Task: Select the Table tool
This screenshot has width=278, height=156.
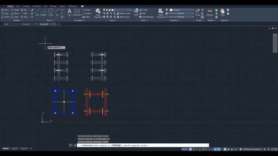Action: pos(86,17)
